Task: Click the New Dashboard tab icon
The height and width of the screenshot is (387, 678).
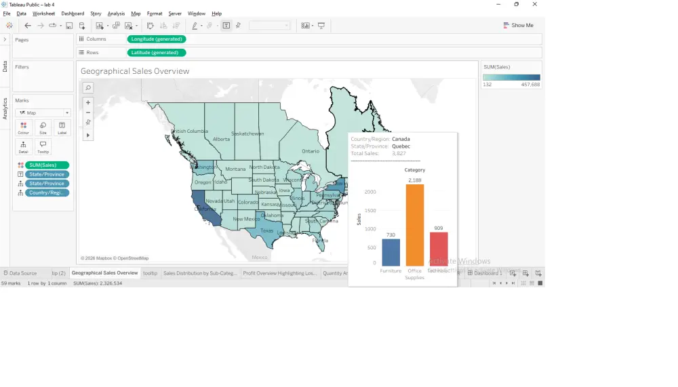Action: [x=525, y=273]
